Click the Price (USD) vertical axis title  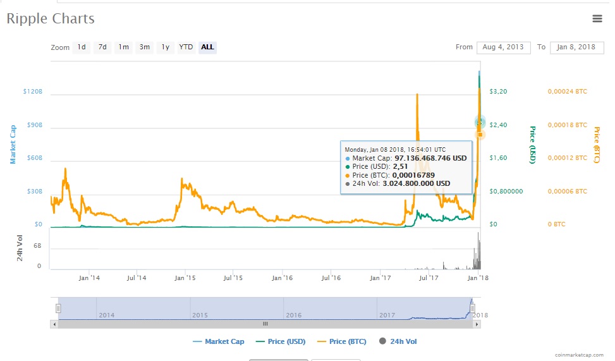pyautogui.click(x=533, y=145)
